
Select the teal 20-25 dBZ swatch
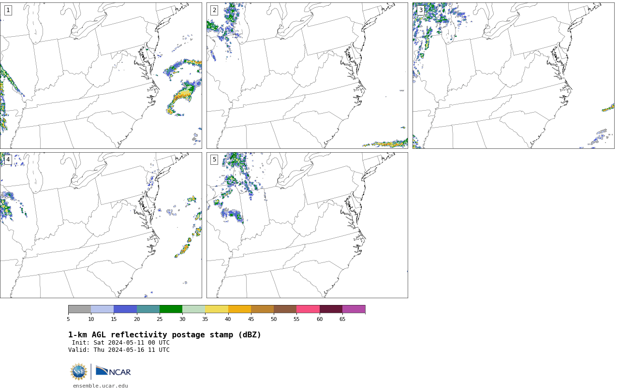[x=148, y=309]
